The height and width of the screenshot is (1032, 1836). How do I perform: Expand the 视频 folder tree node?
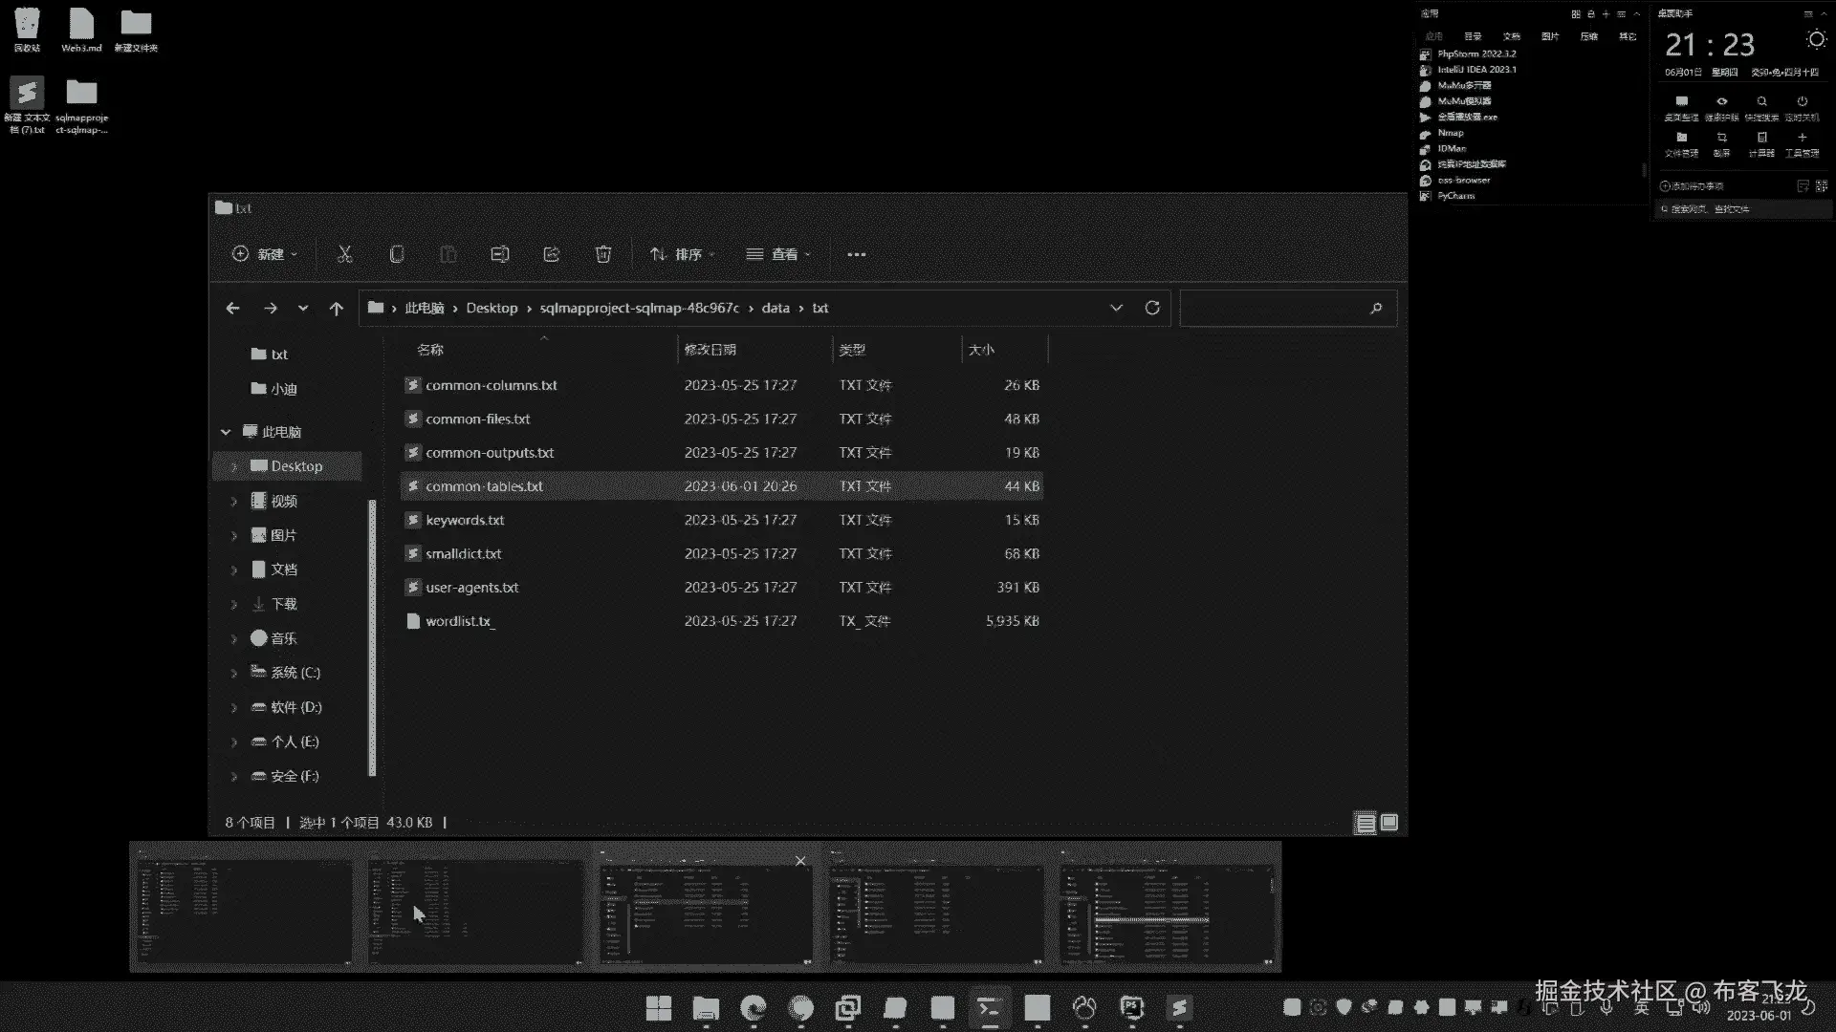233,501
